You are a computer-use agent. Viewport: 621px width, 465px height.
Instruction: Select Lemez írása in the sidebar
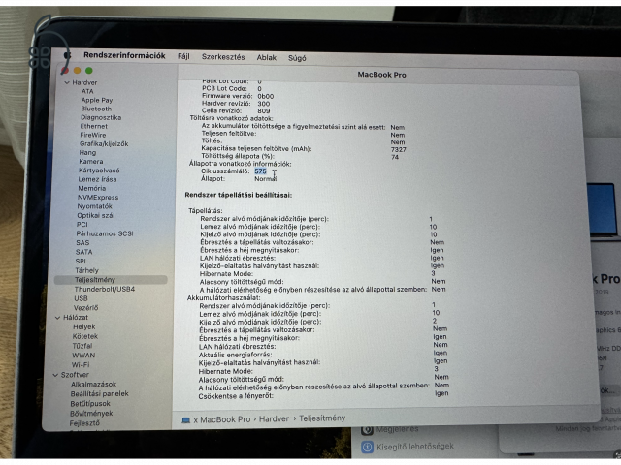coord(97,179)
